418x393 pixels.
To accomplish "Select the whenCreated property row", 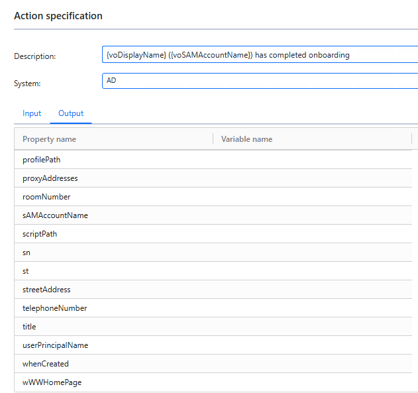I will tap(213, 364).
